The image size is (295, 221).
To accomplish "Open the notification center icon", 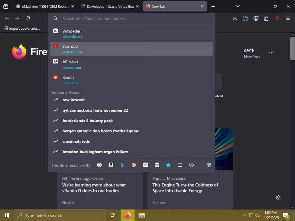I will pos(286,216).
